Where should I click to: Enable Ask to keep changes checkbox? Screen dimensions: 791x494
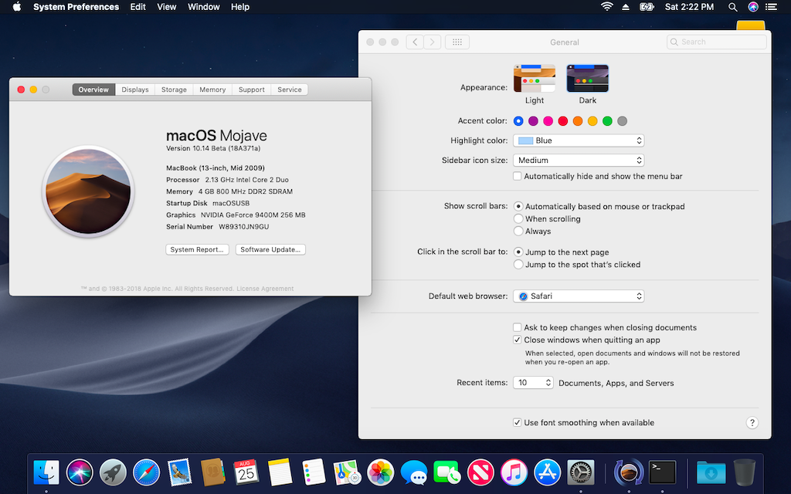517,327
